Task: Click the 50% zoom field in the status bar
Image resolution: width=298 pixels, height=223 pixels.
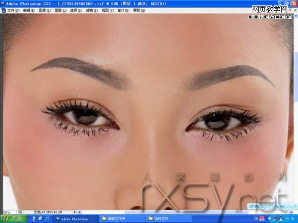Action: [10, 212]
